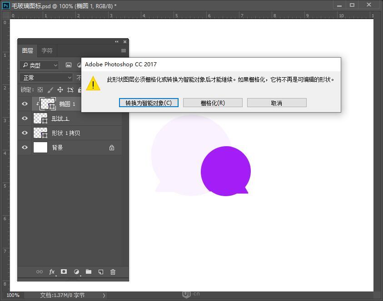Image resolution: width=383 pixels, height=301 pixels.
Task: Open the Add layer style (fx) menu
Action: coord(51,272)
